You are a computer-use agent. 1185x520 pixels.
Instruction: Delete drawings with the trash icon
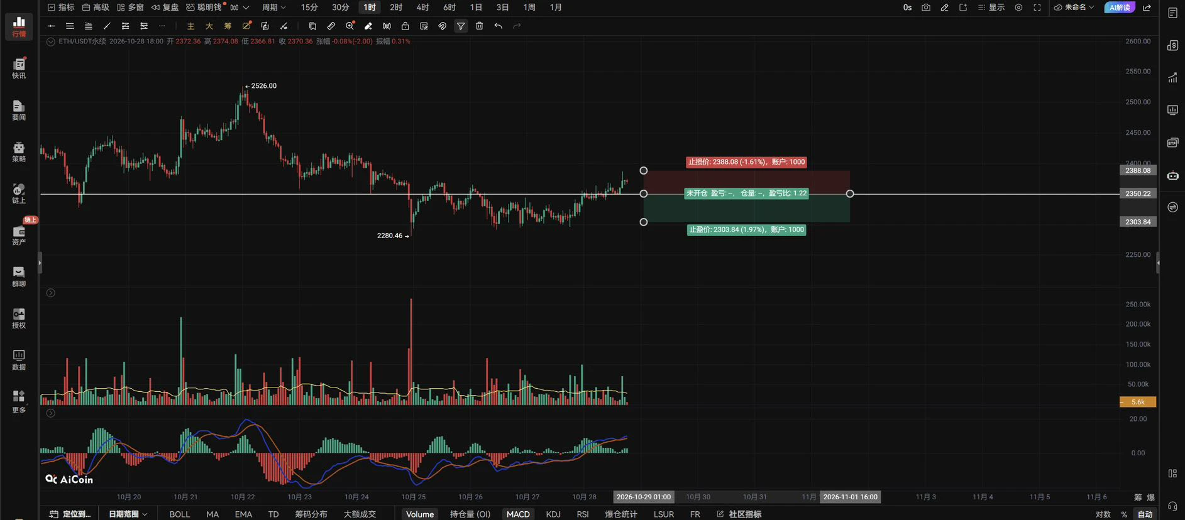tap(480, 26)
